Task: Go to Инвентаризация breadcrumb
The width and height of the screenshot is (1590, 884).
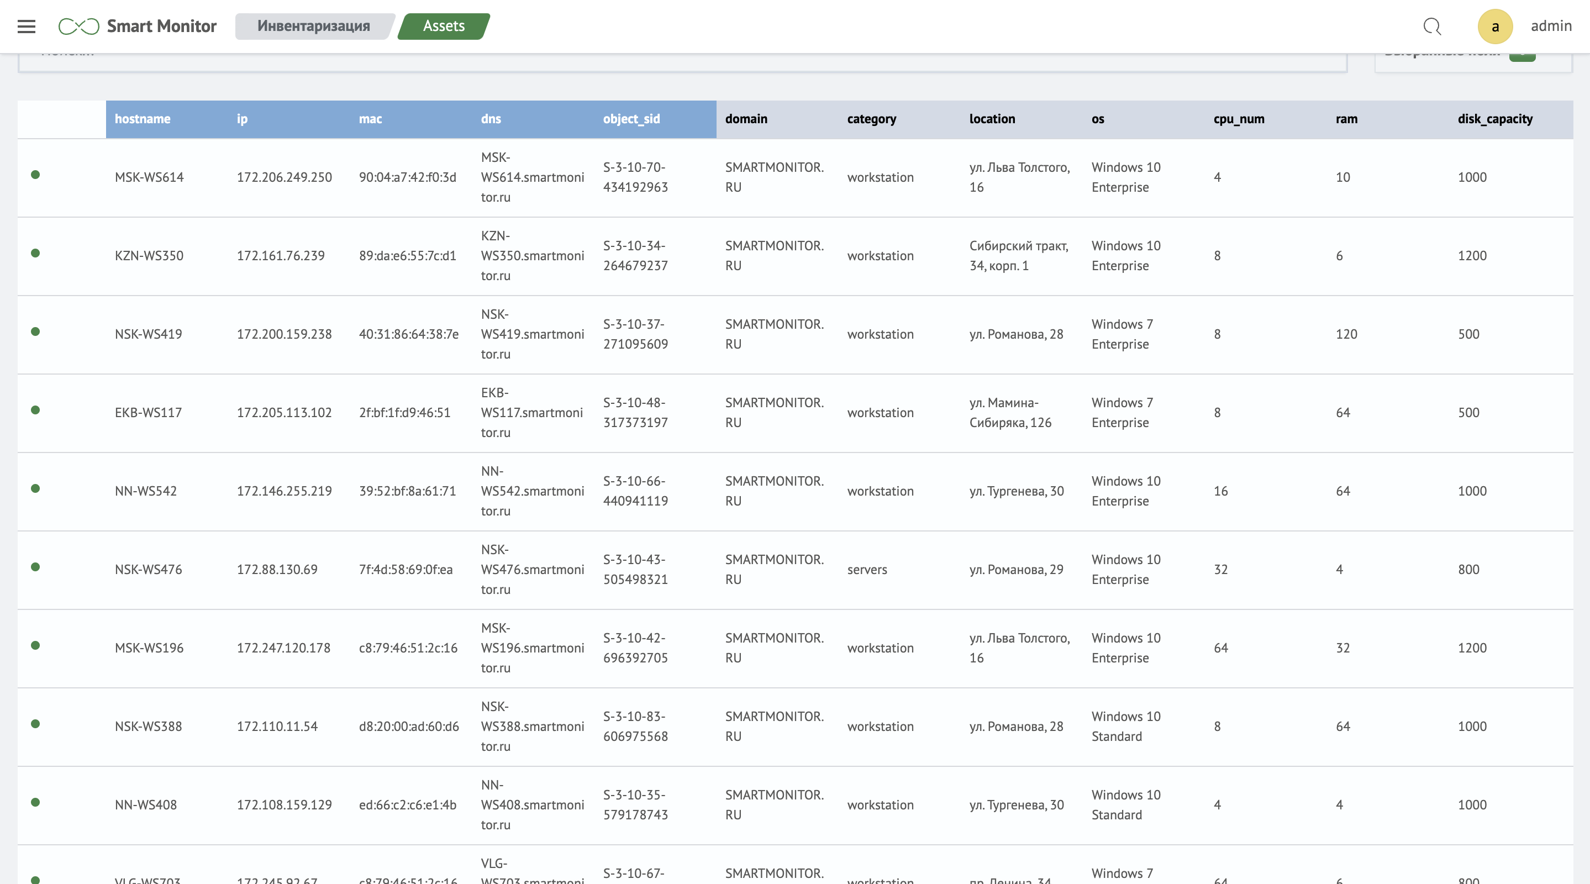Action: [x=313, y=26]
